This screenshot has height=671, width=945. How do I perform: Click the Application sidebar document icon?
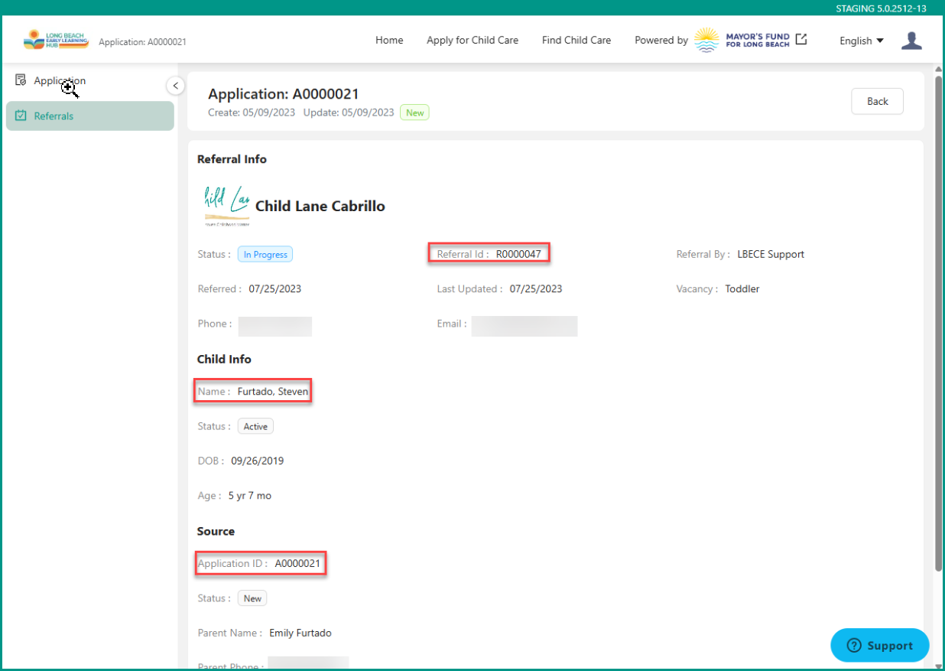tap(21, 80)
